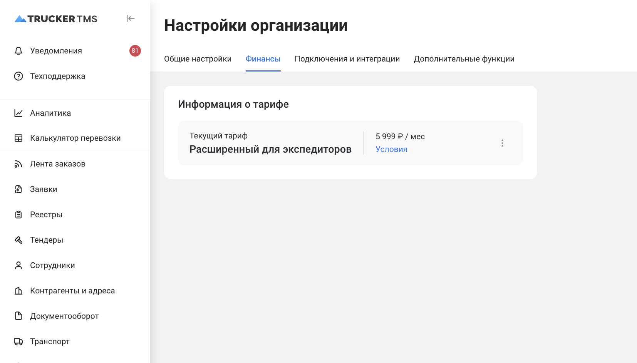
Task: Open notifications via the bell icon
Action: (18, 51)
